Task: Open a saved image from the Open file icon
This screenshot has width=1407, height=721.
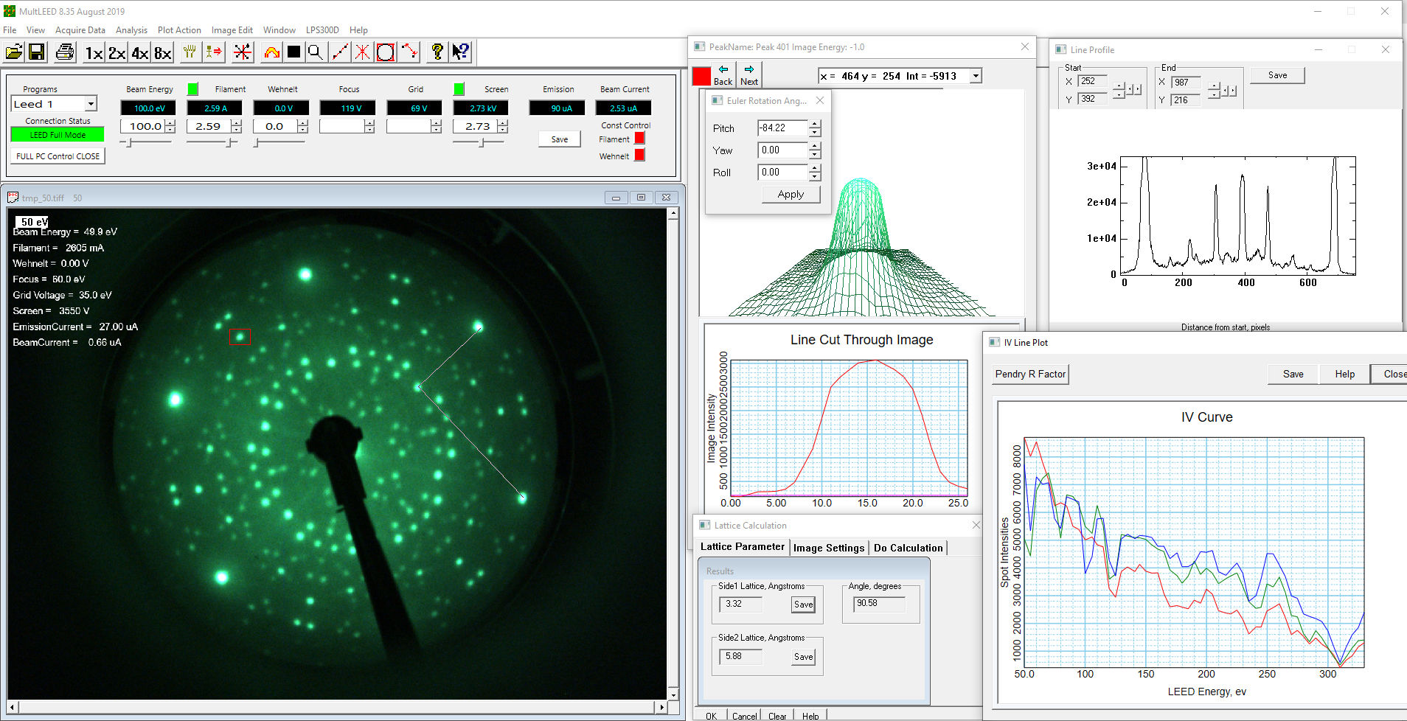Action: coord(13,52)
